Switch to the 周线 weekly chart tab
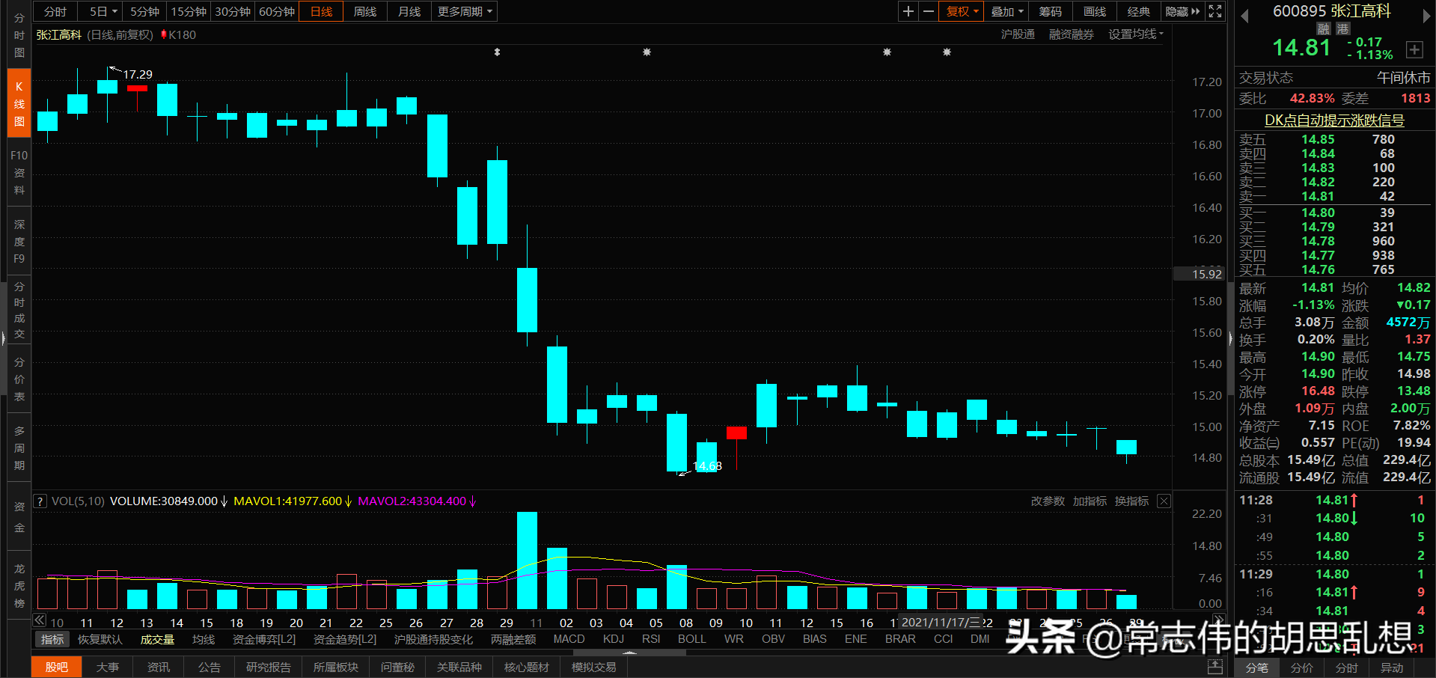Image resolution: width=1436 pixels, height=678 pixels. click(364, 11)
